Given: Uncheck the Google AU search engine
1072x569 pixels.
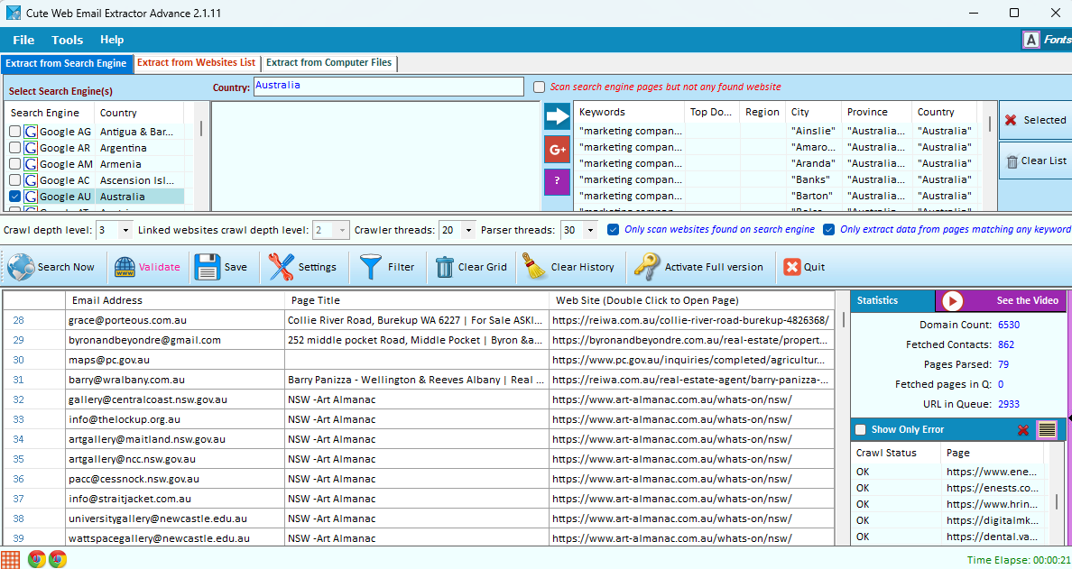Looking at the screenshot, I should tap(15, 197).
